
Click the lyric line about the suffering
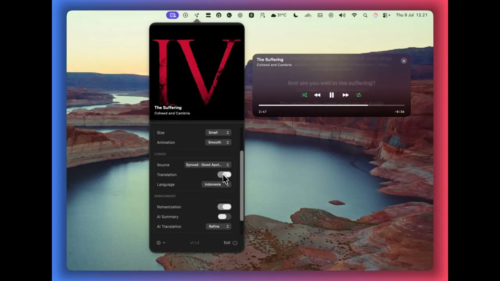331,83
